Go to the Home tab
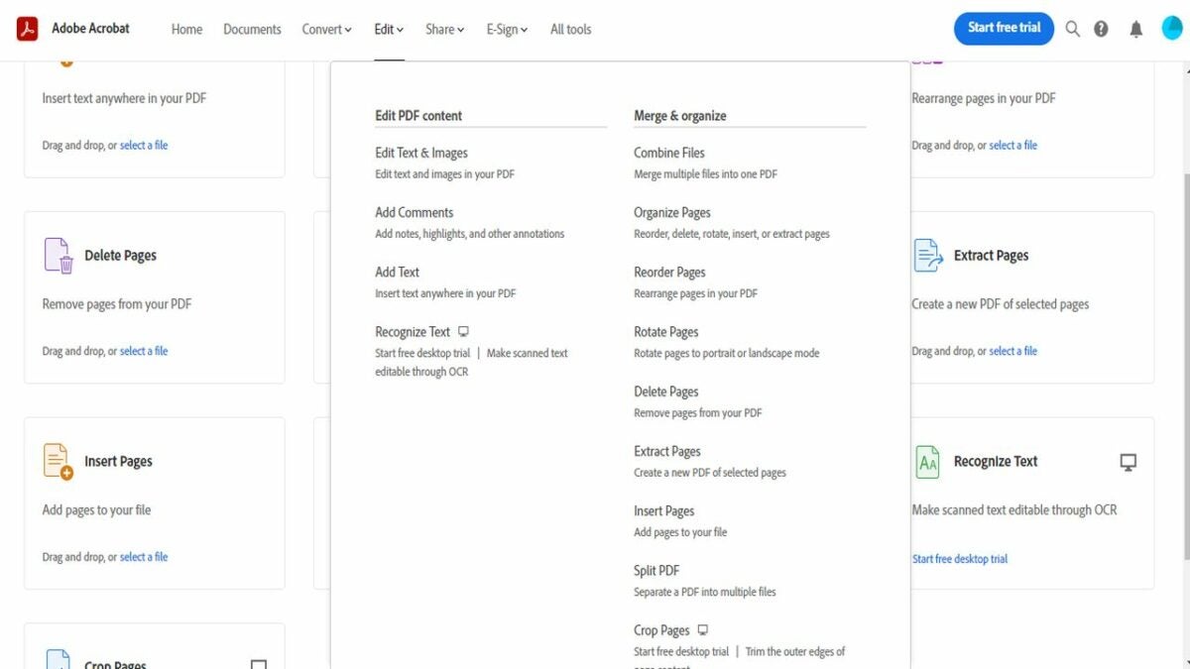1190x669 pixels. 186,29
